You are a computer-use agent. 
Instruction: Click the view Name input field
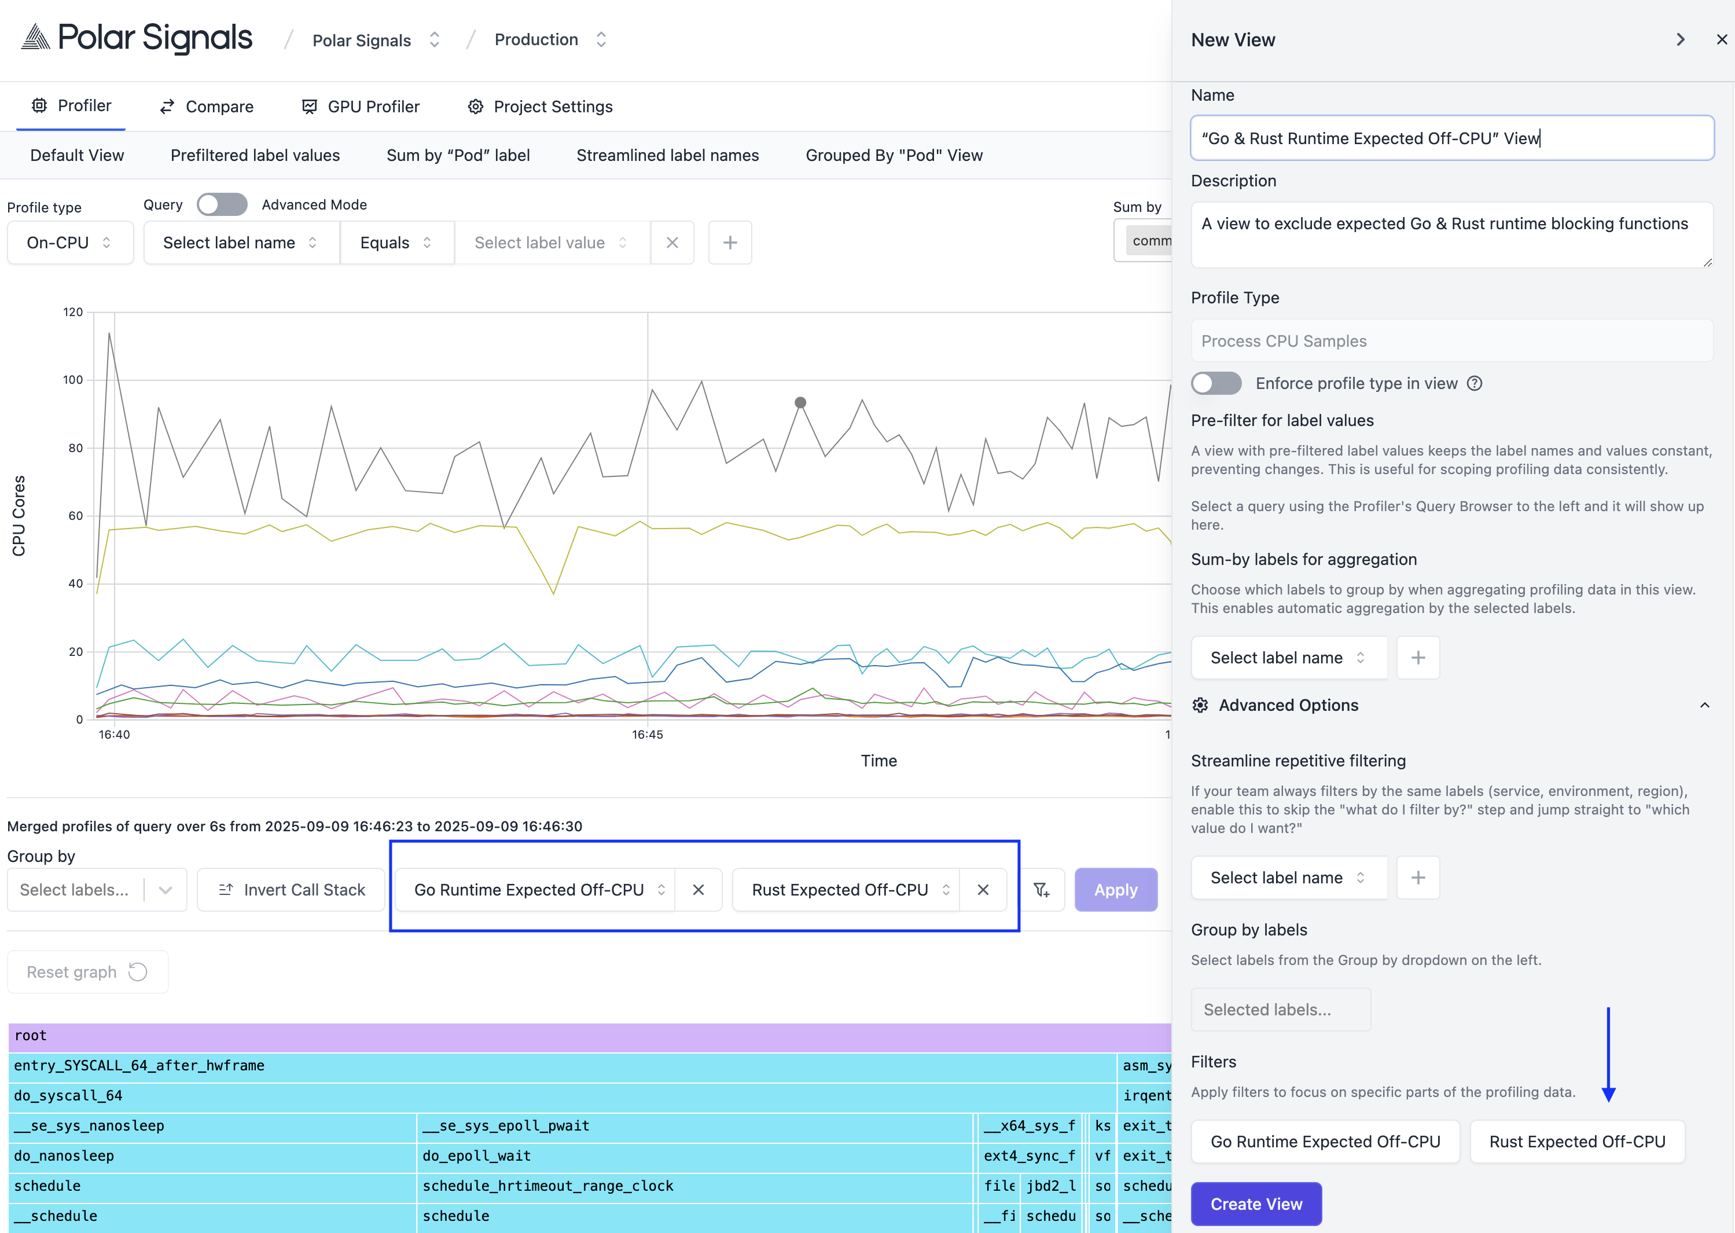click(1451, 138)
